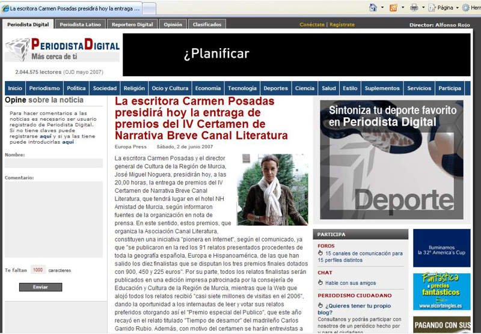Click the hand icon beside Foros link
481x334 pixels.
(x=320, y=254)
